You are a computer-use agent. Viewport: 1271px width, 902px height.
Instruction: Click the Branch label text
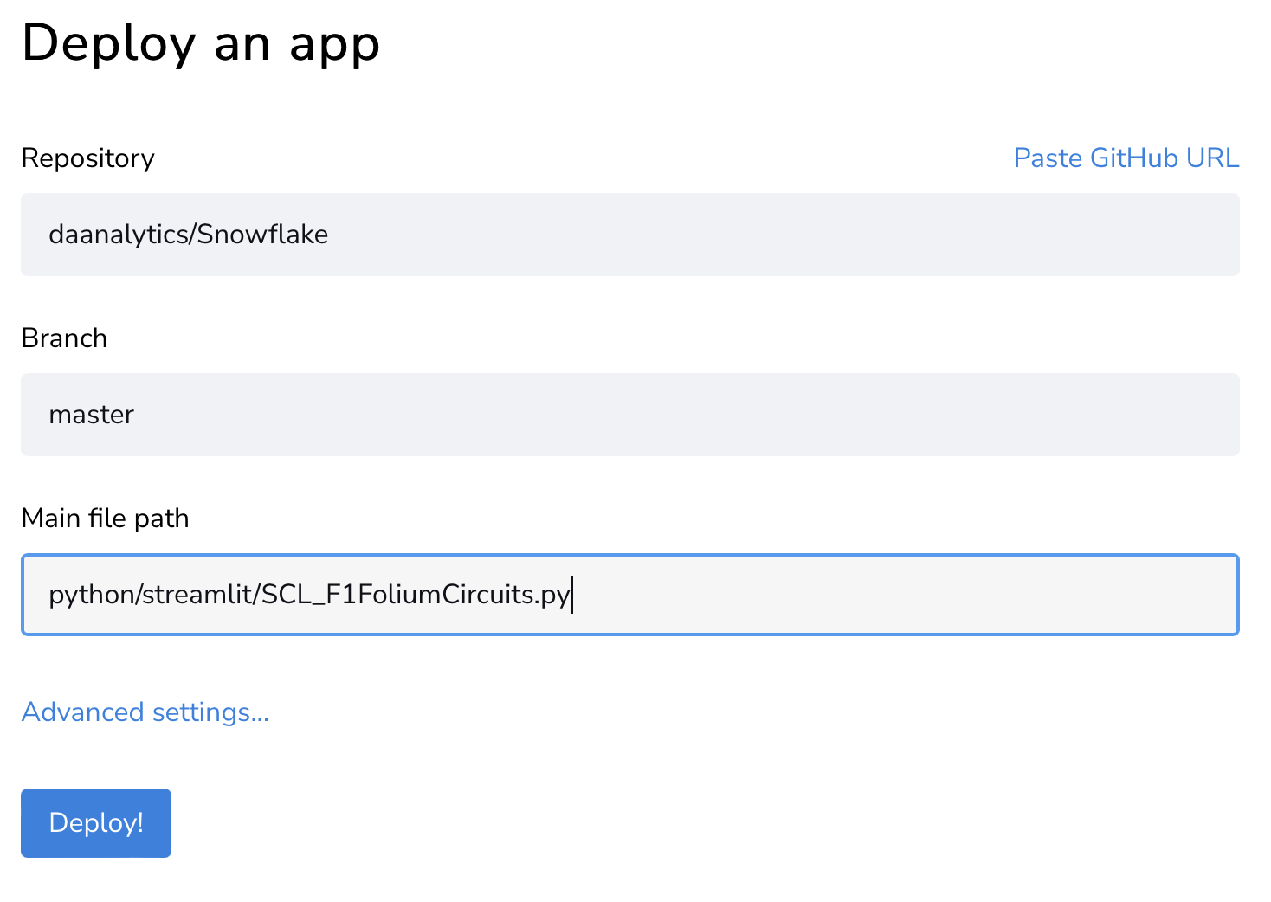[x=64, y=338]
